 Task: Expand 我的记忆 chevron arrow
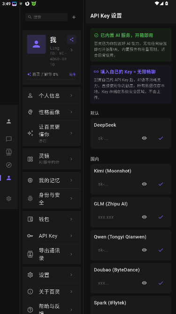[71, 180]
